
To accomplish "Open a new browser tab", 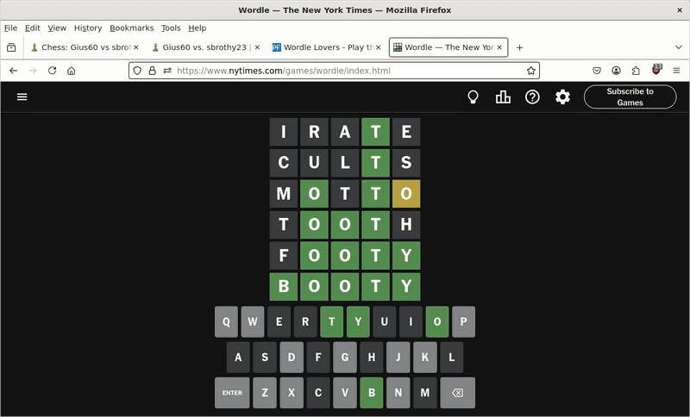I will (x=520, y=47).
